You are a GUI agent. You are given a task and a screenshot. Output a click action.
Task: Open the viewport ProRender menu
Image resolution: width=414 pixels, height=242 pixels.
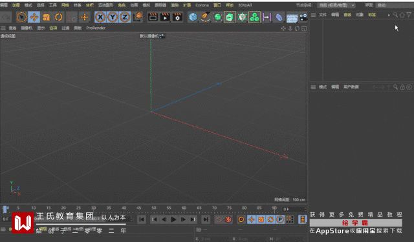[x=96, y=28]
